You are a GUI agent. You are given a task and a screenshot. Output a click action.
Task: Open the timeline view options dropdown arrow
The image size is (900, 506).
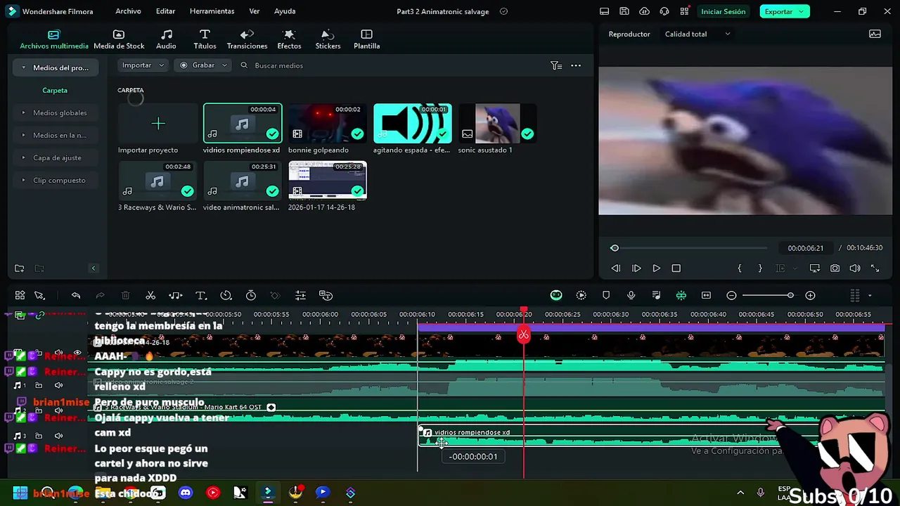pyautogui.click(x=870, y=296)
